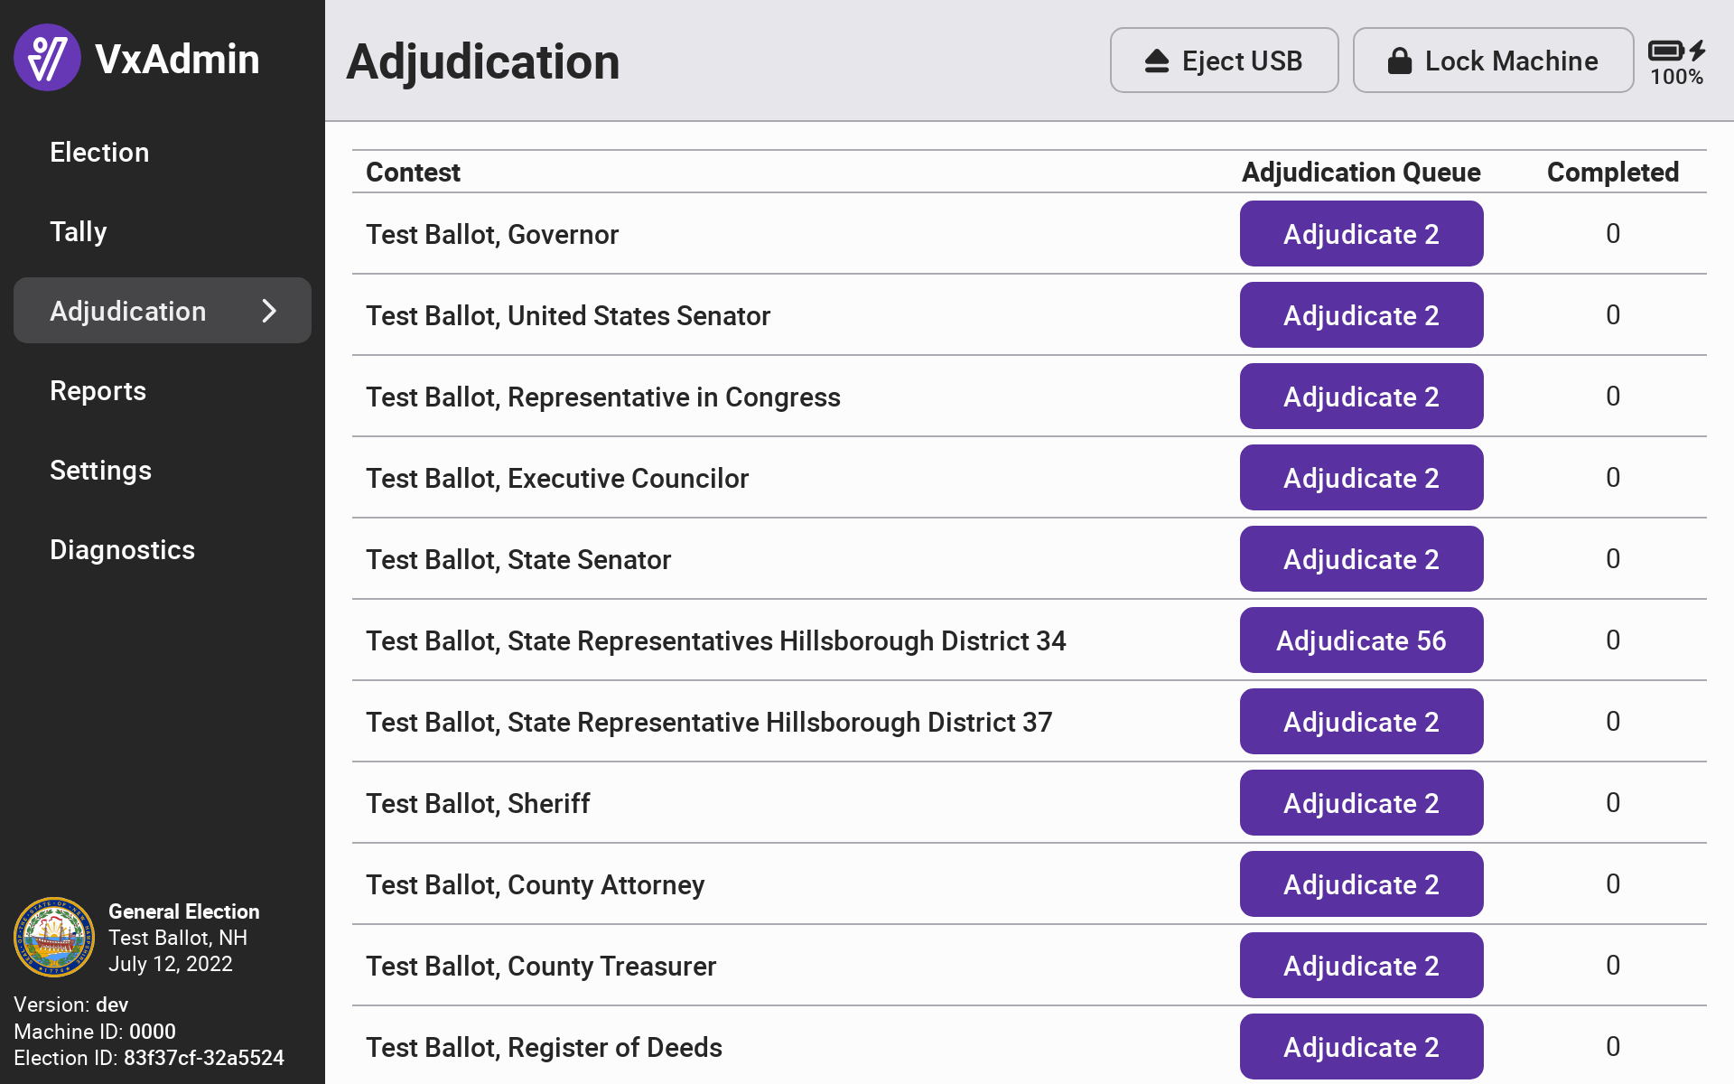The width and height of the screenshot is (1734, 1084).
Task: Click the Adjudication Queue column header
Action: 1361,172
